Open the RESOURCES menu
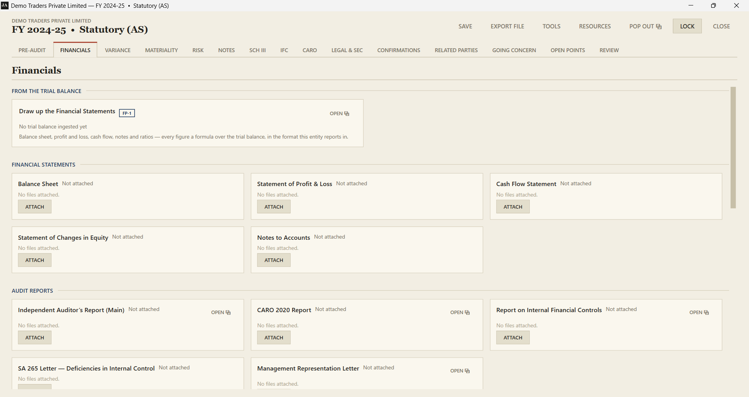Screen dimensions: 749x397 coord(595,26)
